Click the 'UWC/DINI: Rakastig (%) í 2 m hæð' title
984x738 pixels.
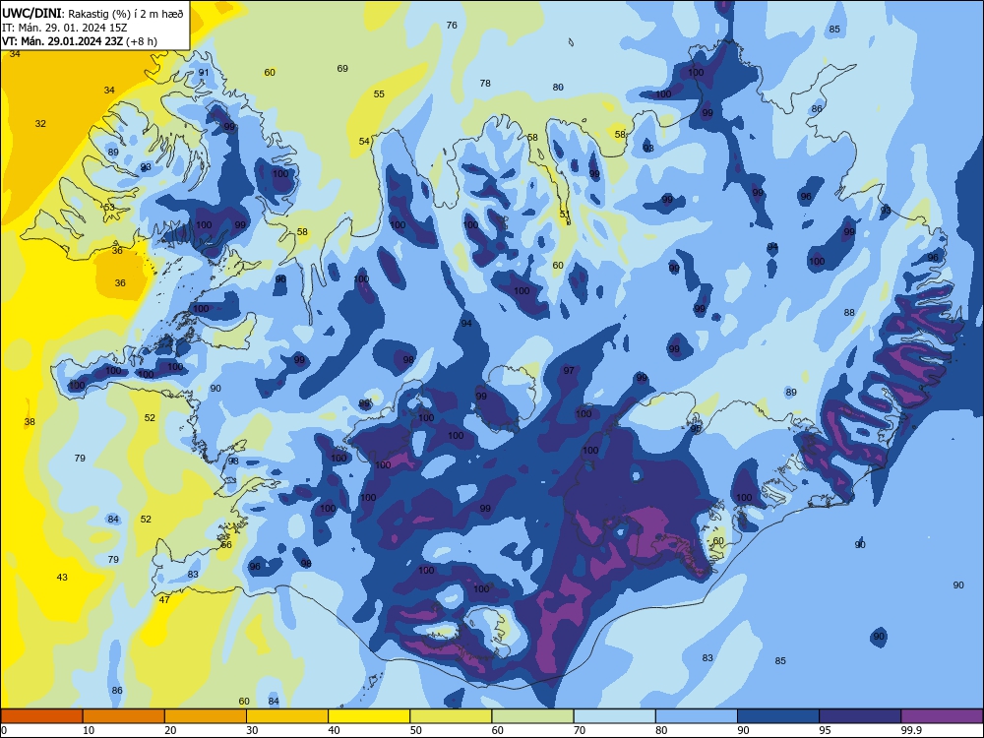(92, 13)
